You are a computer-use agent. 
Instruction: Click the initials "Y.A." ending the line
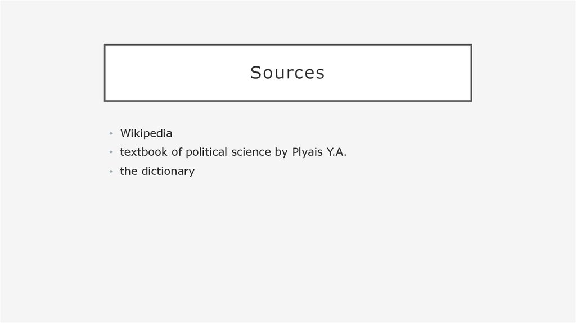tap(336, 152)
